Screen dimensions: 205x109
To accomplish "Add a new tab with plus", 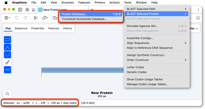I will click(92, 10).
